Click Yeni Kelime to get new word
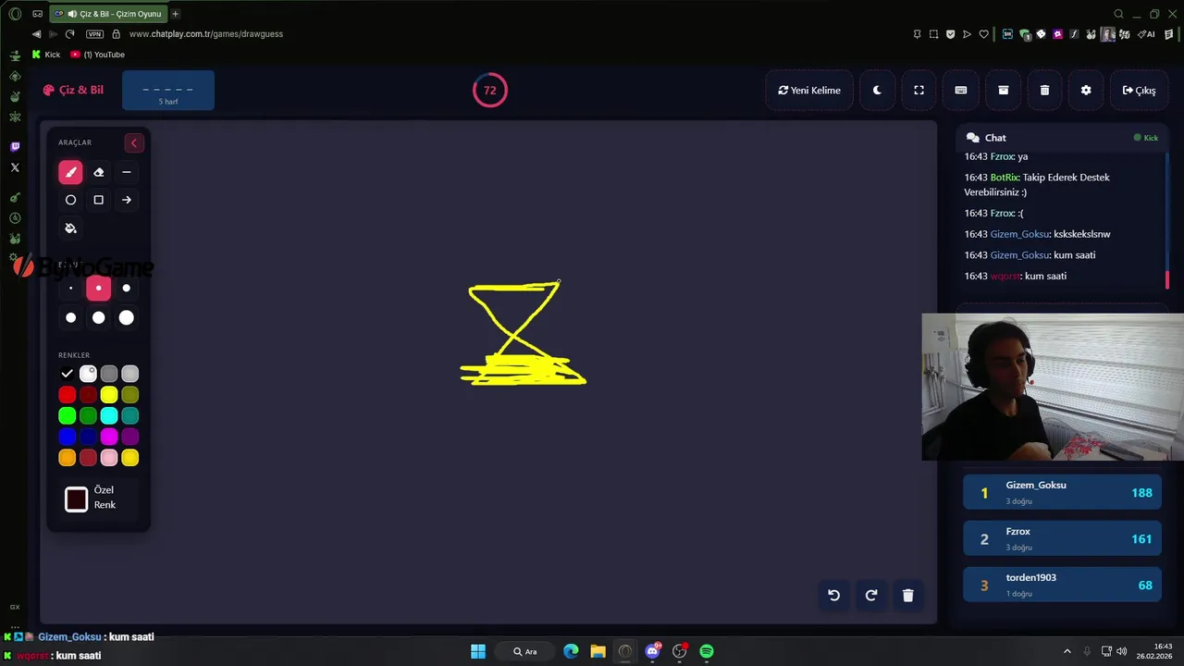Image resolution: width=1184 pixels, height=666 pixels. click(x=809, y=90)
